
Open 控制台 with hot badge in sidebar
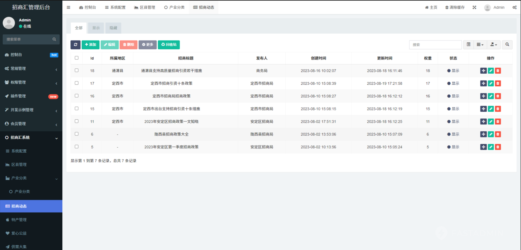tap(31, 55)
